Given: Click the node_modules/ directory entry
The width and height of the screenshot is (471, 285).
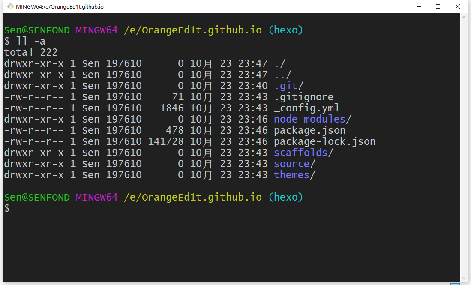Looking at the screenshot, I should coord(312,119).
